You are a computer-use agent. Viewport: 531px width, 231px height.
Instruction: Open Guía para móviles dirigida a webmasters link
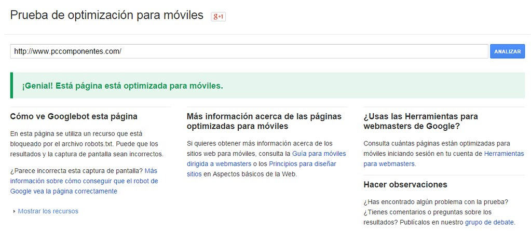coord(266,158)
